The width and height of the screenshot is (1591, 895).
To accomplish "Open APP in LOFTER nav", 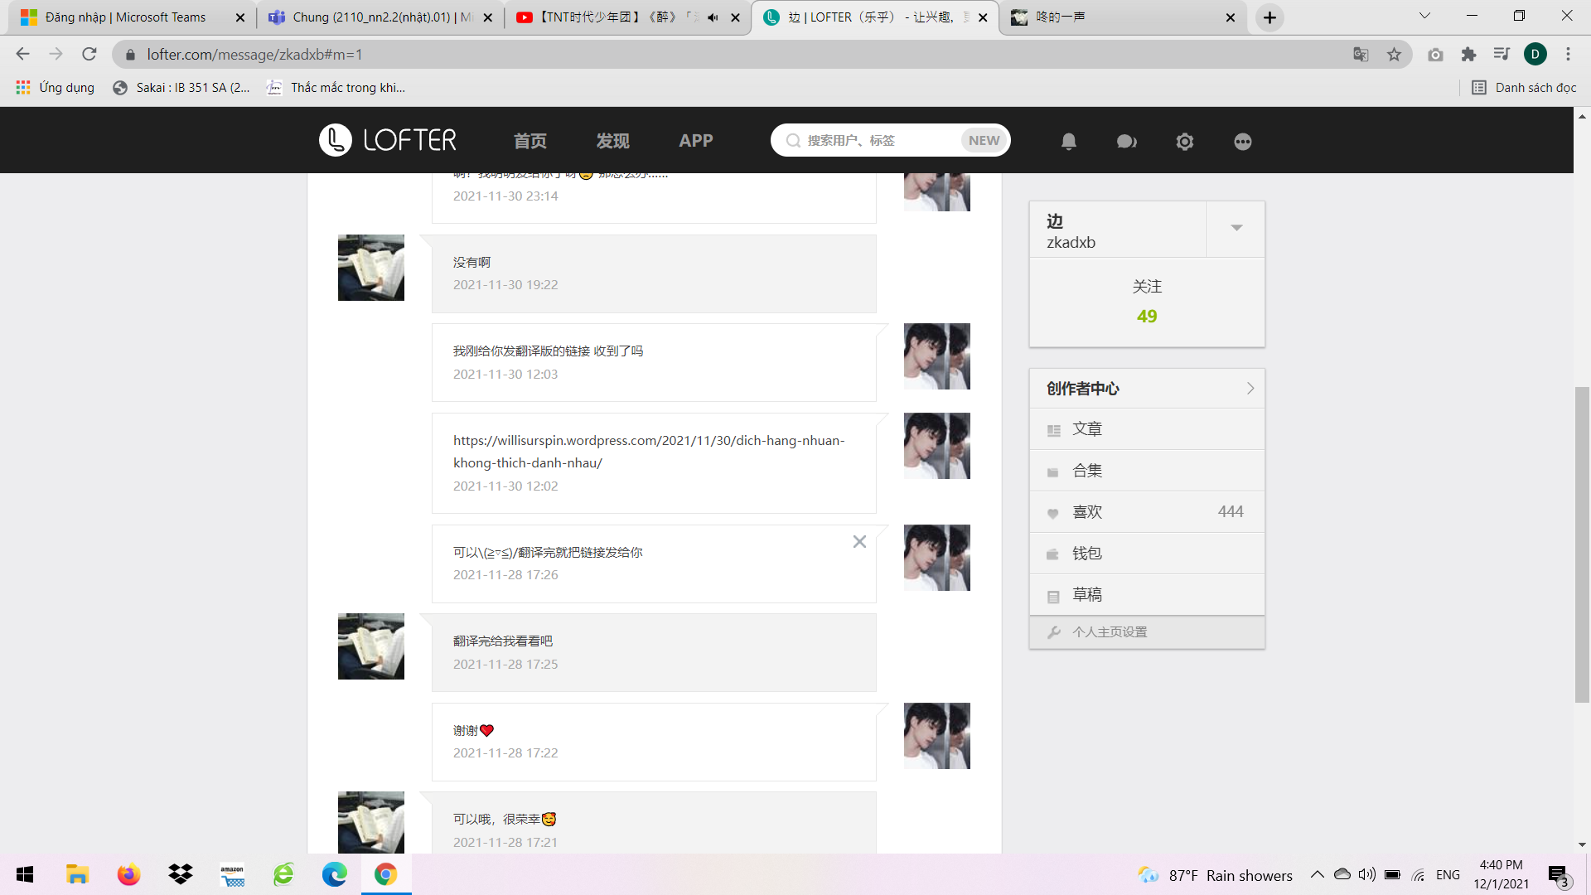I will [696, 141].
